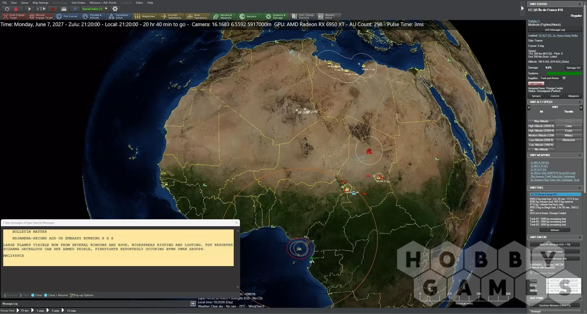Click the Edit Cargo button
Screen dimensions: 587x314
[536, 84]
